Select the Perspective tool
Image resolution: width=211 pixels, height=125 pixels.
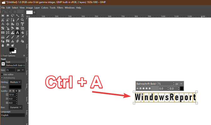[18, 28]
